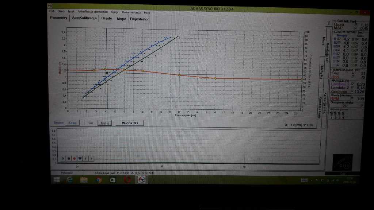This screenshot has width=374, height=210.
Task: Start recording with the red circle button
Action: pos(74,158)
